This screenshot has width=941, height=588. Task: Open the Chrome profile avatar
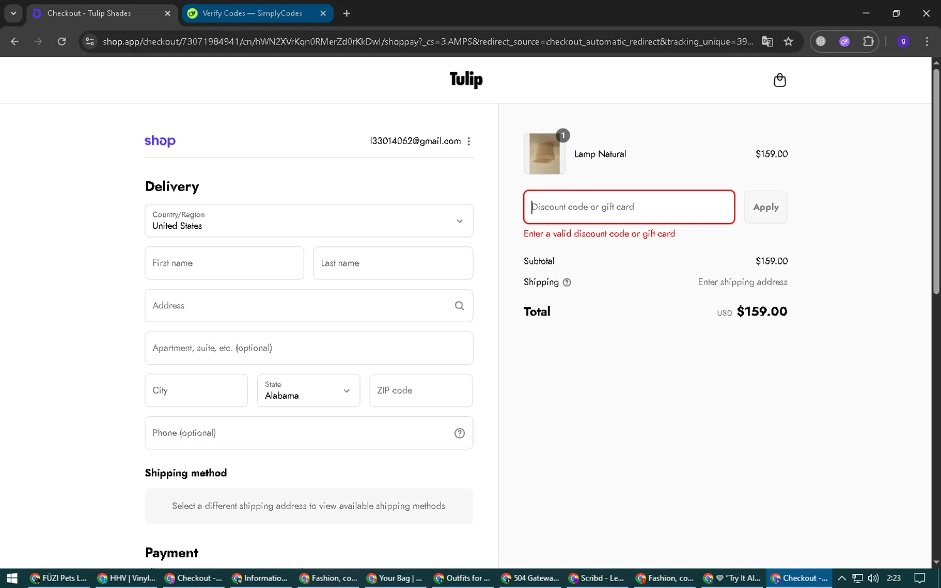[x=903, y=41]
